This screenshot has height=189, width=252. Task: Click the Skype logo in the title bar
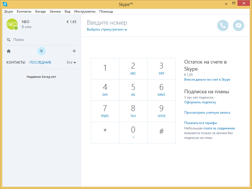[5, 4]
